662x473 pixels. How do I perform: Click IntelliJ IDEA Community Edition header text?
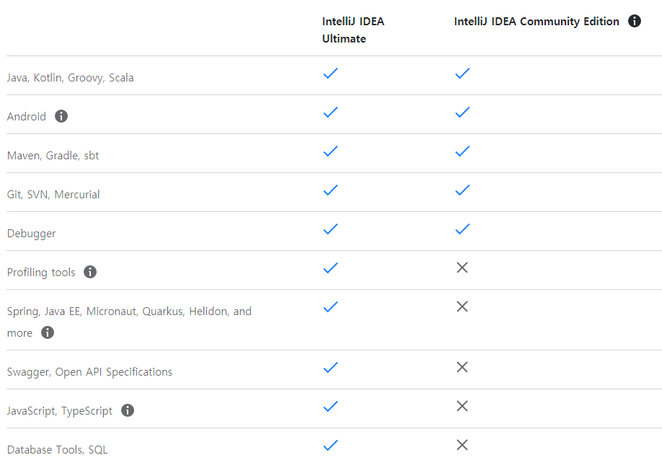point(537,22)
